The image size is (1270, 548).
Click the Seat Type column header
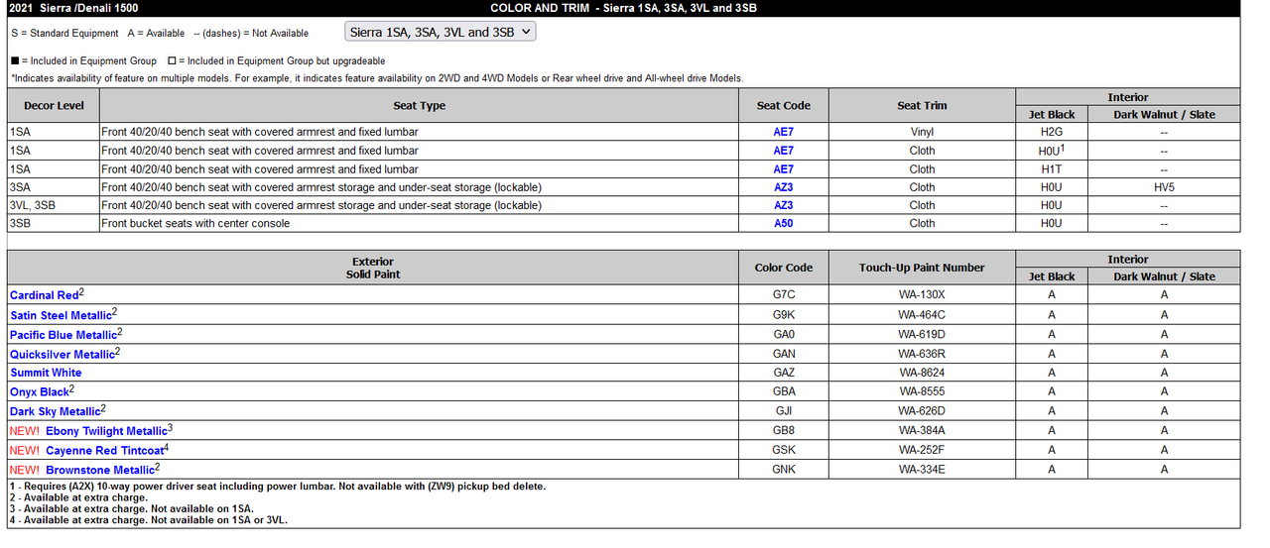[420, 106]
